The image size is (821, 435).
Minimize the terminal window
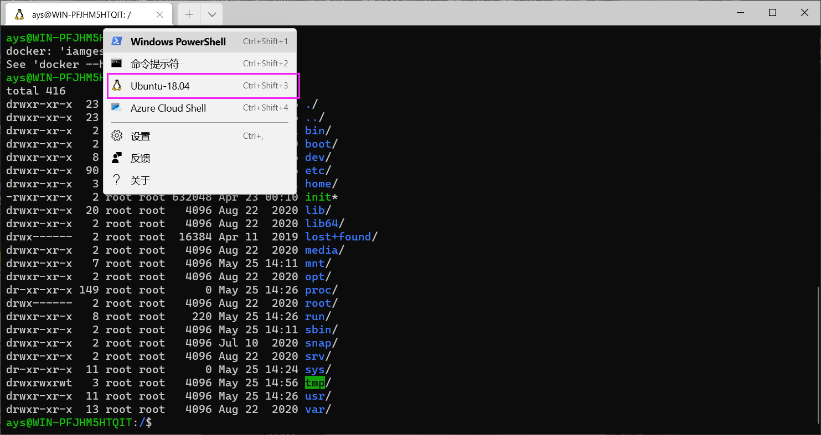click(741, 13)
